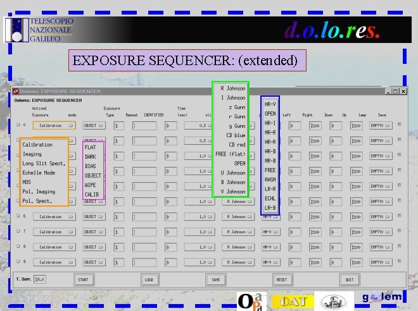Click the d.o.lo.res. colored title logo
The width and height of the screenshot is (418, 311).
pos(332,29)
